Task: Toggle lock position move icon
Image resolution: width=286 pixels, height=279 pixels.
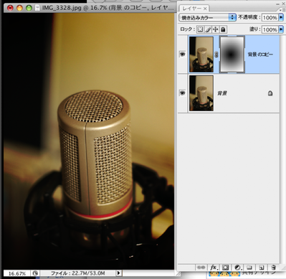Action: tap(215, 29)
